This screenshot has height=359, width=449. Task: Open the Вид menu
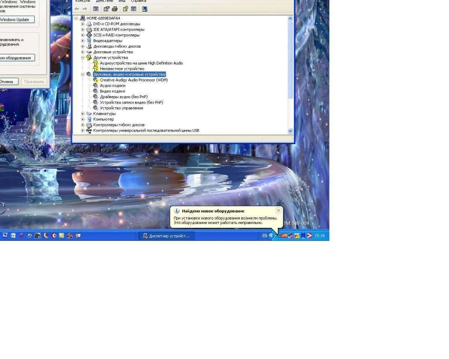pyautogui.click(x=122, y=1)
